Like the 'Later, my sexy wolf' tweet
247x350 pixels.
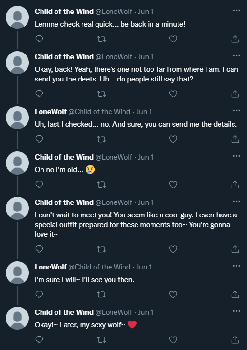click(173, 340)
